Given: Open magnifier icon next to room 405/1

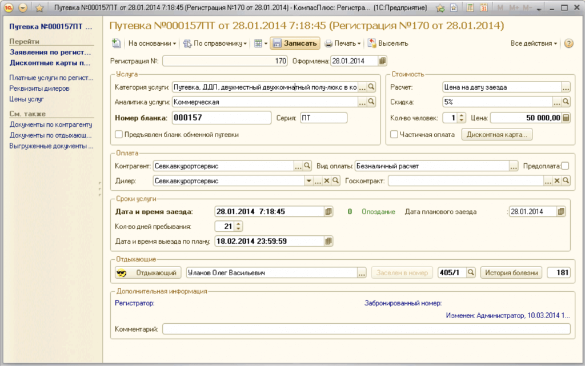Looking at the screenshot, I should coord(471,272).
